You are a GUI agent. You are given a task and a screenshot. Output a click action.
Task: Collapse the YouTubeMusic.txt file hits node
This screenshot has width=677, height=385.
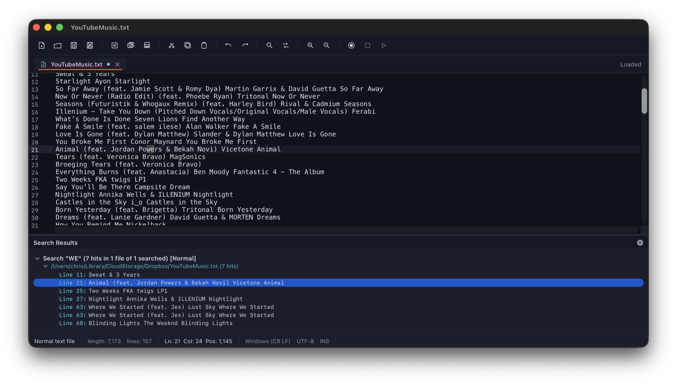46,266
